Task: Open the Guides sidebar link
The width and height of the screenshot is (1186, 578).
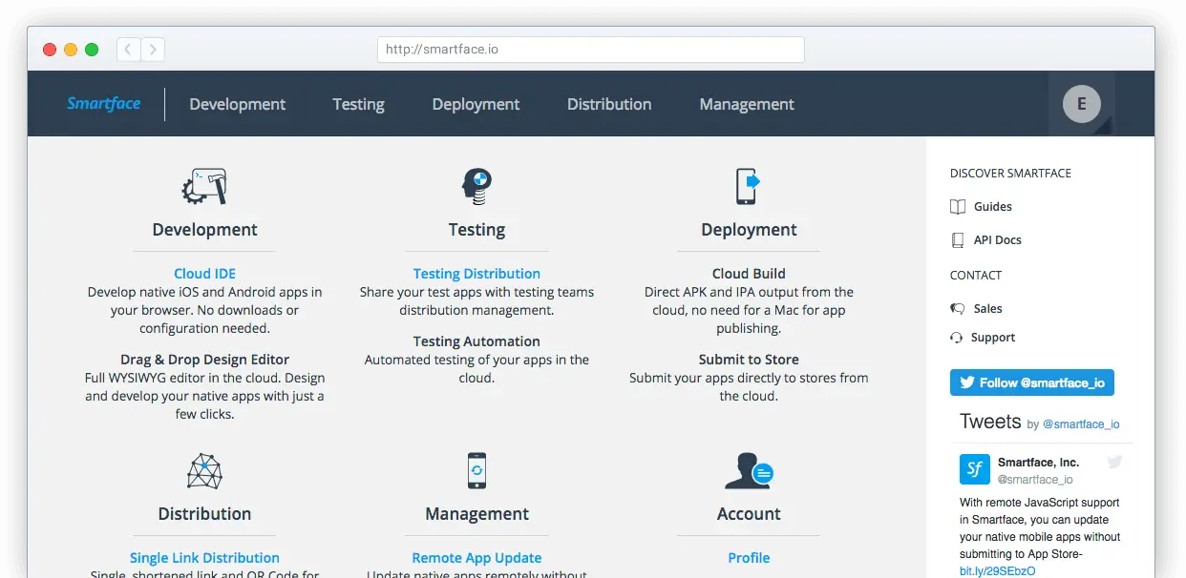Action: coord(993,207)
